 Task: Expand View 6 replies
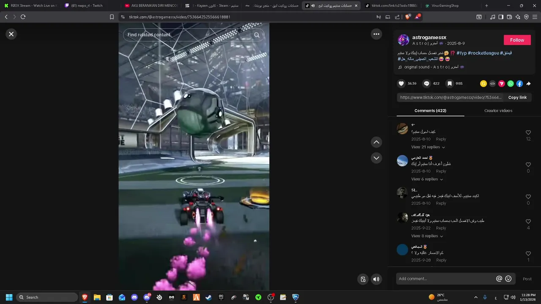tap(427, 179)
